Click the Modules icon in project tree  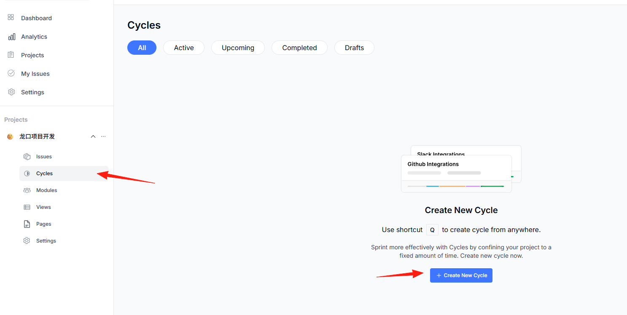pyautogui.click(x=27, y=190)
